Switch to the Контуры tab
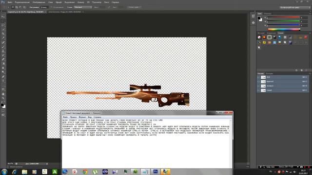The height and width of the screenshot is (175, 312). [270, 73]
